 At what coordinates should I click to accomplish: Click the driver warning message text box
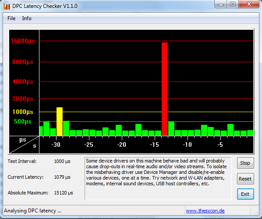coord(158,178)
